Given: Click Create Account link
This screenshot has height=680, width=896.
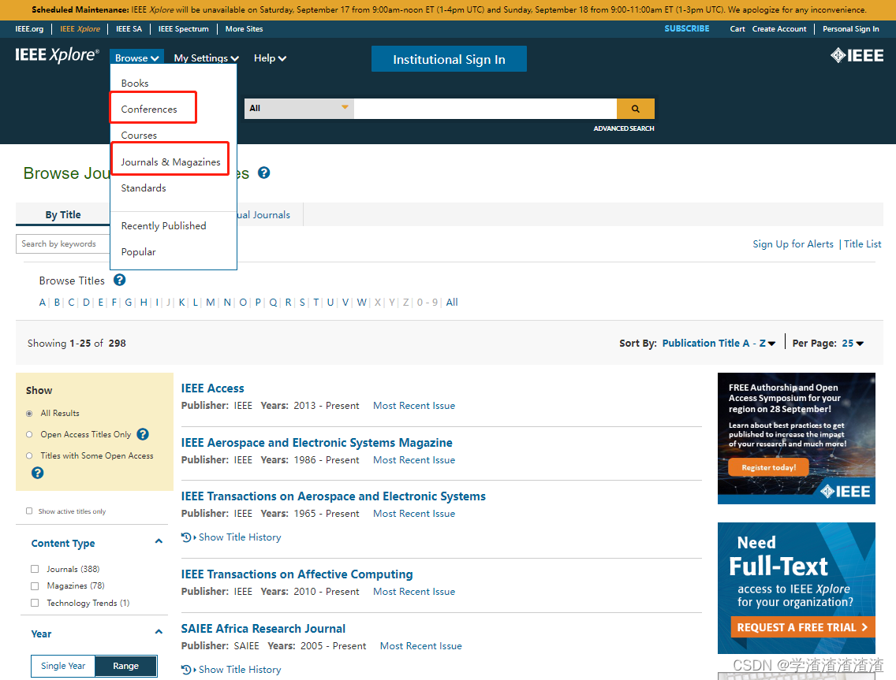Looking at the screenshot, I should coord(778,28).
